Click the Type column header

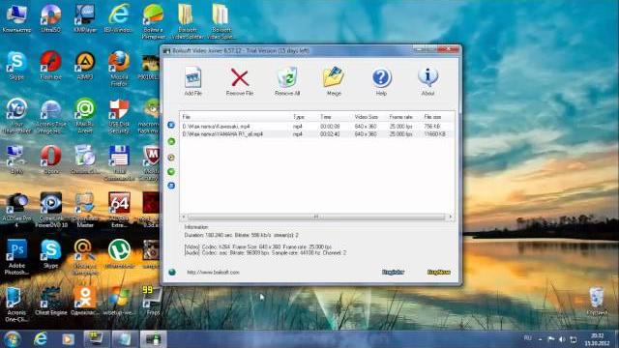pyautogui.click(x=304, y=117)
